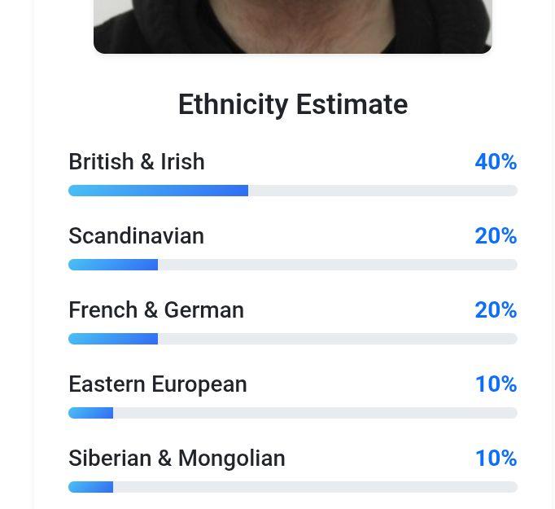Screen dimensions: 555x509
Task: Select the British & Irish label
Action: (x=137, y=162)
